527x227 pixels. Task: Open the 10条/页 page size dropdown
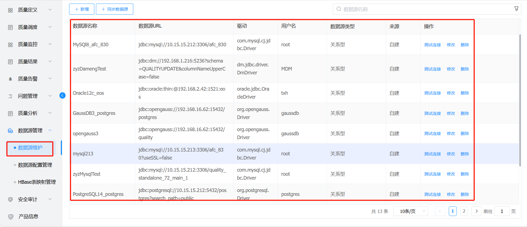[x=411, y=211]
